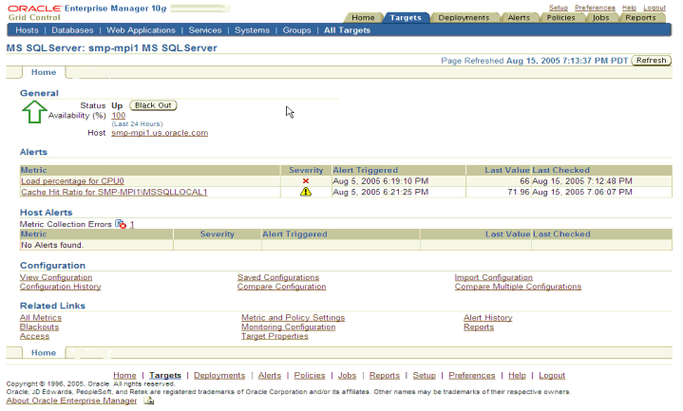Image resolution: width=683 pixels, height=411 pixels.
Task: Click the green Up status arrow icon
Action: (x=33, y=113)
